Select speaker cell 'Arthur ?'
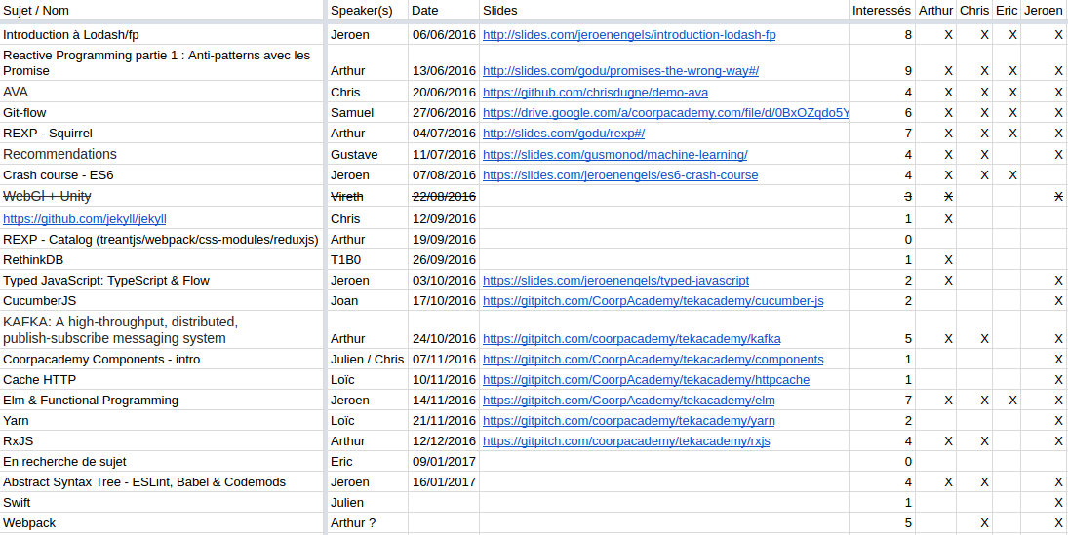 point(368,522)
